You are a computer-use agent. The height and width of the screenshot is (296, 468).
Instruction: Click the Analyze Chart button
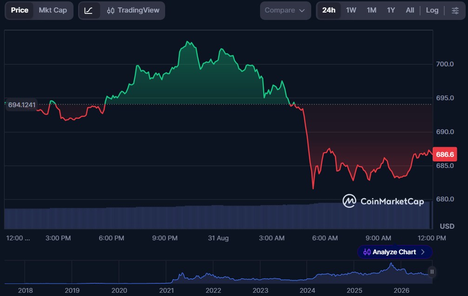pos(394,252)
